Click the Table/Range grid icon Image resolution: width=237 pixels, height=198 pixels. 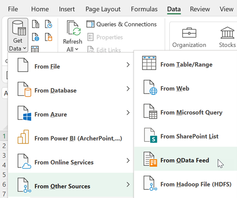click(149, 63)
